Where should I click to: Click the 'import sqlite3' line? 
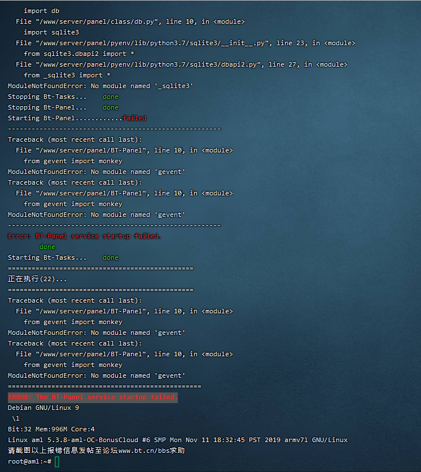[x=51, y=32]
